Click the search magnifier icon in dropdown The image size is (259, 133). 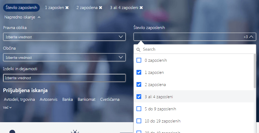pyautogui.click(x=139, y=50)
